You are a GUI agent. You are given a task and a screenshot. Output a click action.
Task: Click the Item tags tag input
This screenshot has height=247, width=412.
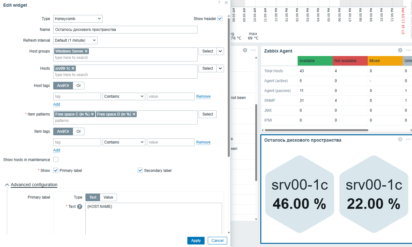(77, 142)
